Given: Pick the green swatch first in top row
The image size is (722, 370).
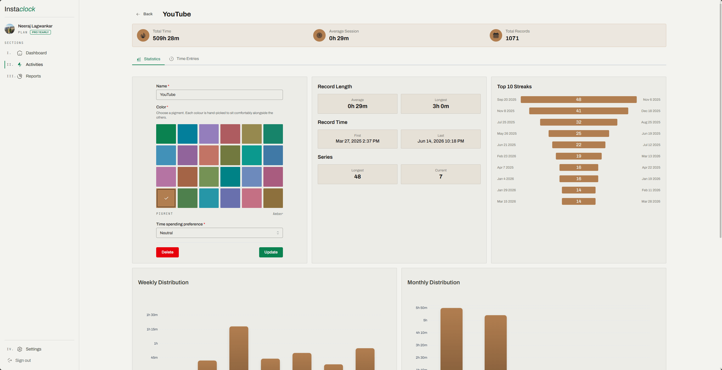Looking at the screenshot, I should [166, 134].
